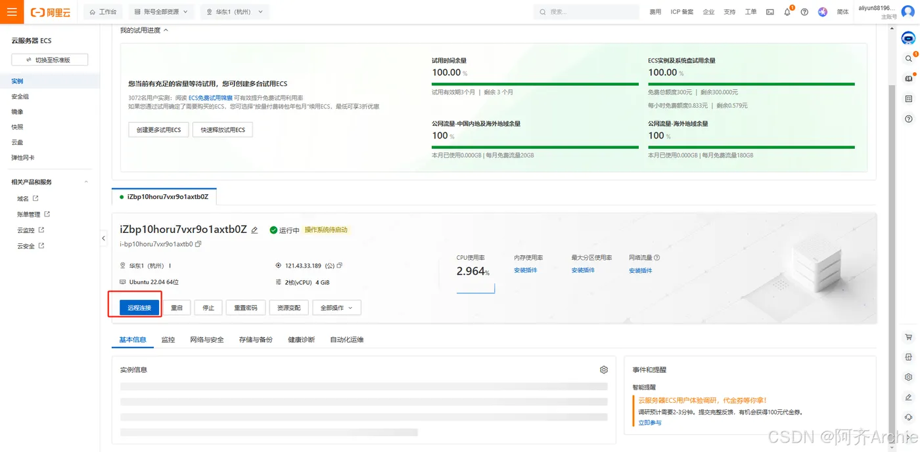Click 立即参与 link
920x452 pixels.
tap(650, 423)
